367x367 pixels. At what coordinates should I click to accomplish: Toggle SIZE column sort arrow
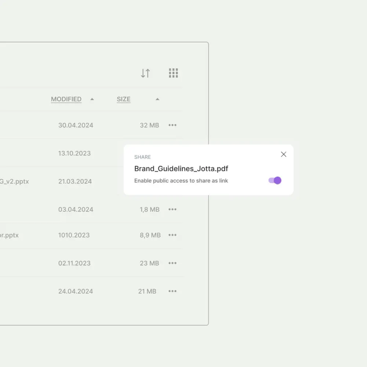[x=157, y=99]
